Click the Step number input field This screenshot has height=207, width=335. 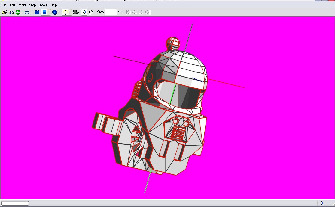pyautogui.click(x=111, y=12)
